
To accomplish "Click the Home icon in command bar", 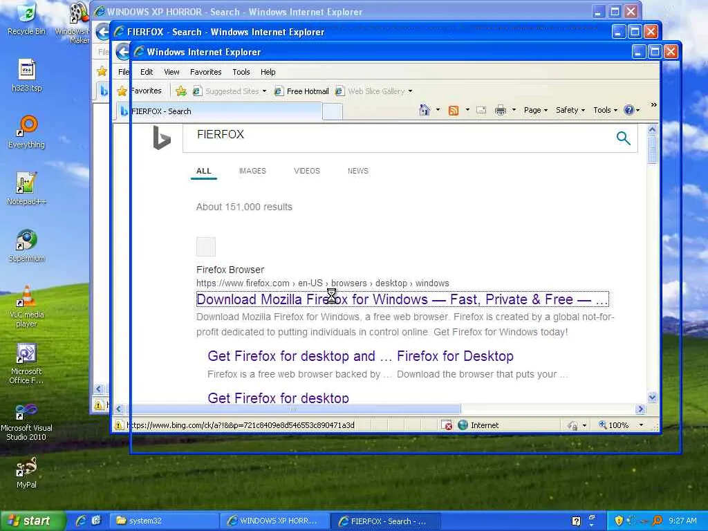I will 424,110.
